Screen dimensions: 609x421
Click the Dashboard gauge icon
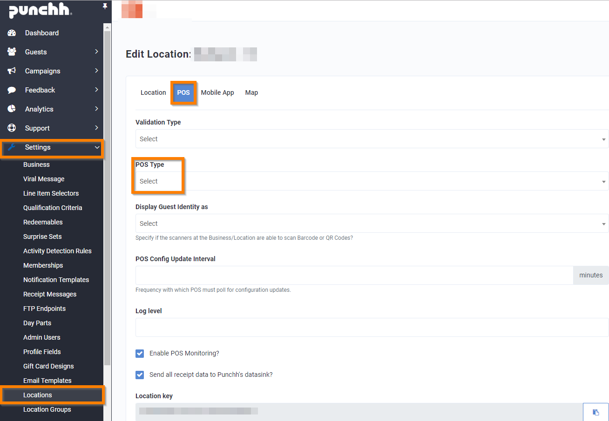coord(12,33)
